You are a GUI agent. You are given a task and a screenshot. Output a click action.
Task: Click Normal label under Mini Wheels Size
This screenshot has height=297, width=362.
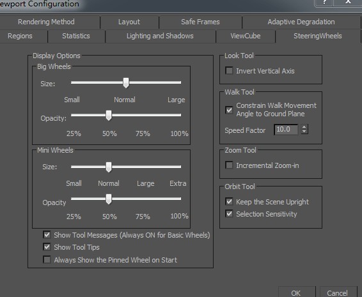pyautogui.click(x=109, y=183)
